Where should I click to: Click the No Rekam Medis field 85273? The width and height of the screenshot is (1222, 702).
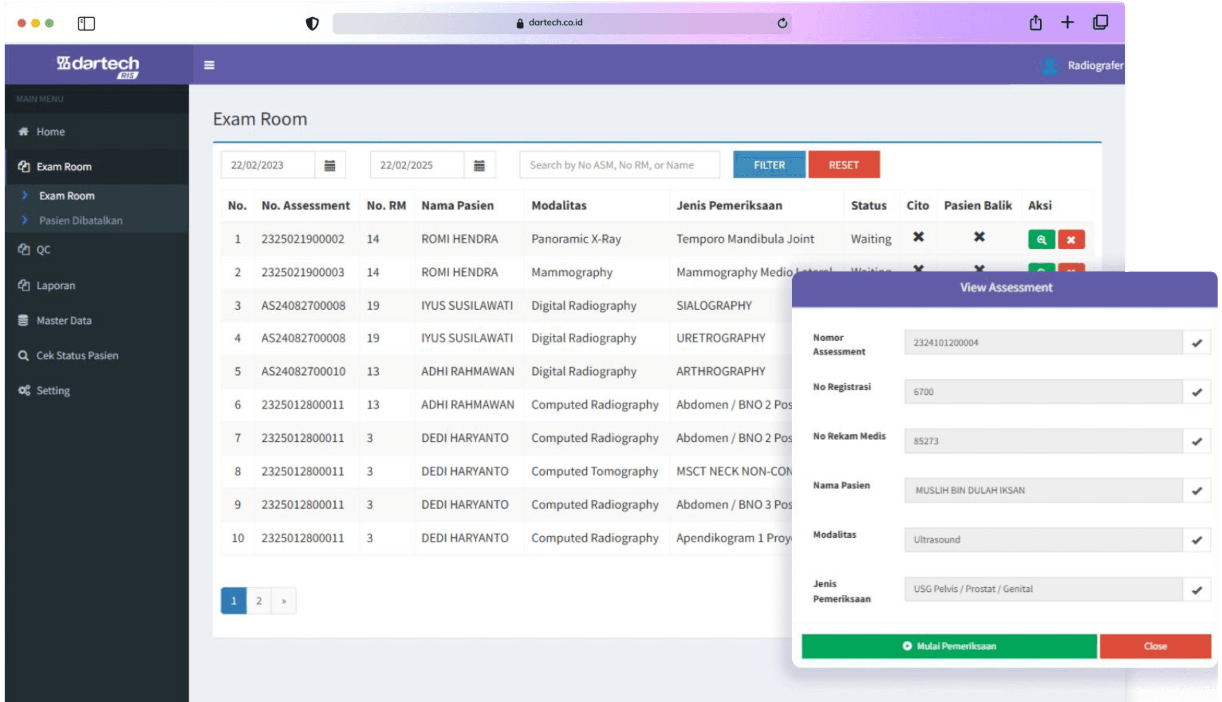(1043, 441)
